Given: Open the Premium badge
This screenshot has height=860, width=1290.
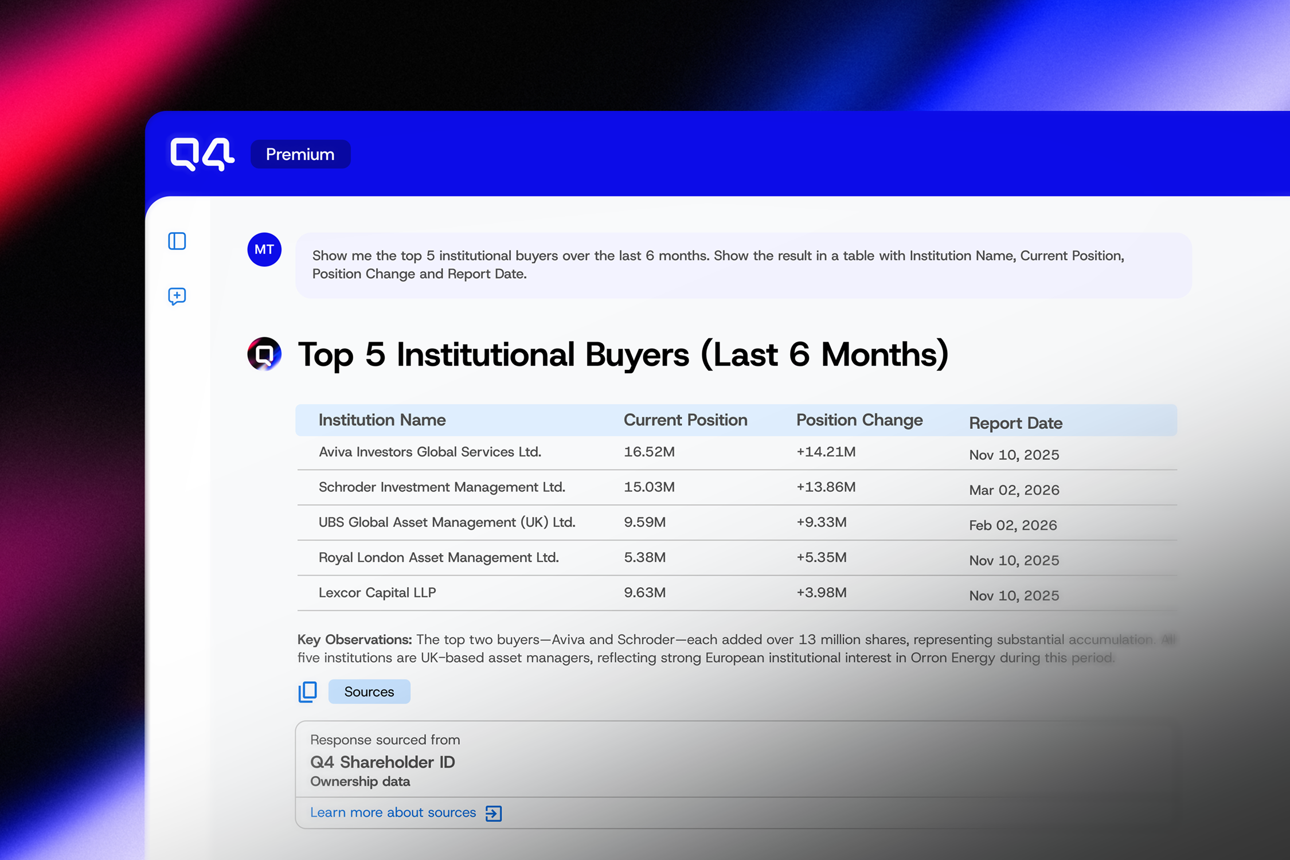Looking at the screenshot, I should click(x=300, y=154).
